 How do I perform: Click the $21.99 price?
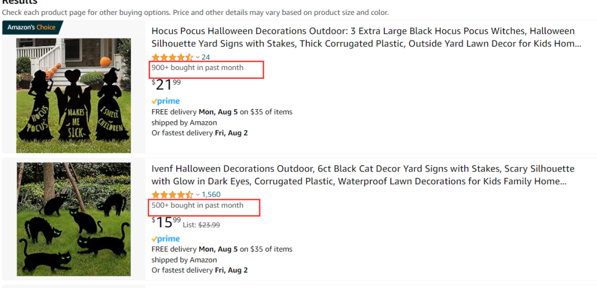click(x=166, y=84)
